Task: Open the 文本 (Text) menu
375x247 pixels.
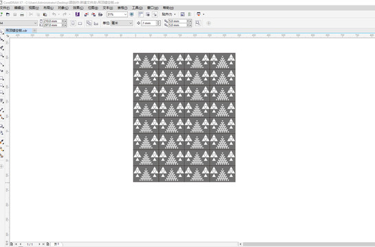Action: [108, 8]
